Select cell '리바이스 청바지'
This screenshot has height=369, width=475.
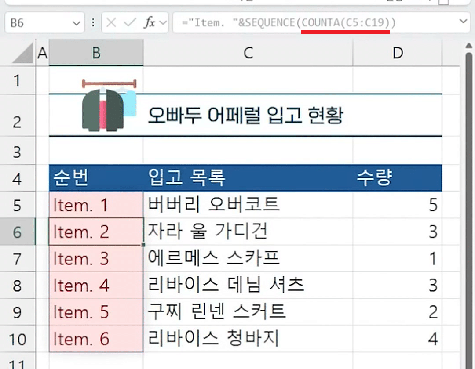pos(248,339)
